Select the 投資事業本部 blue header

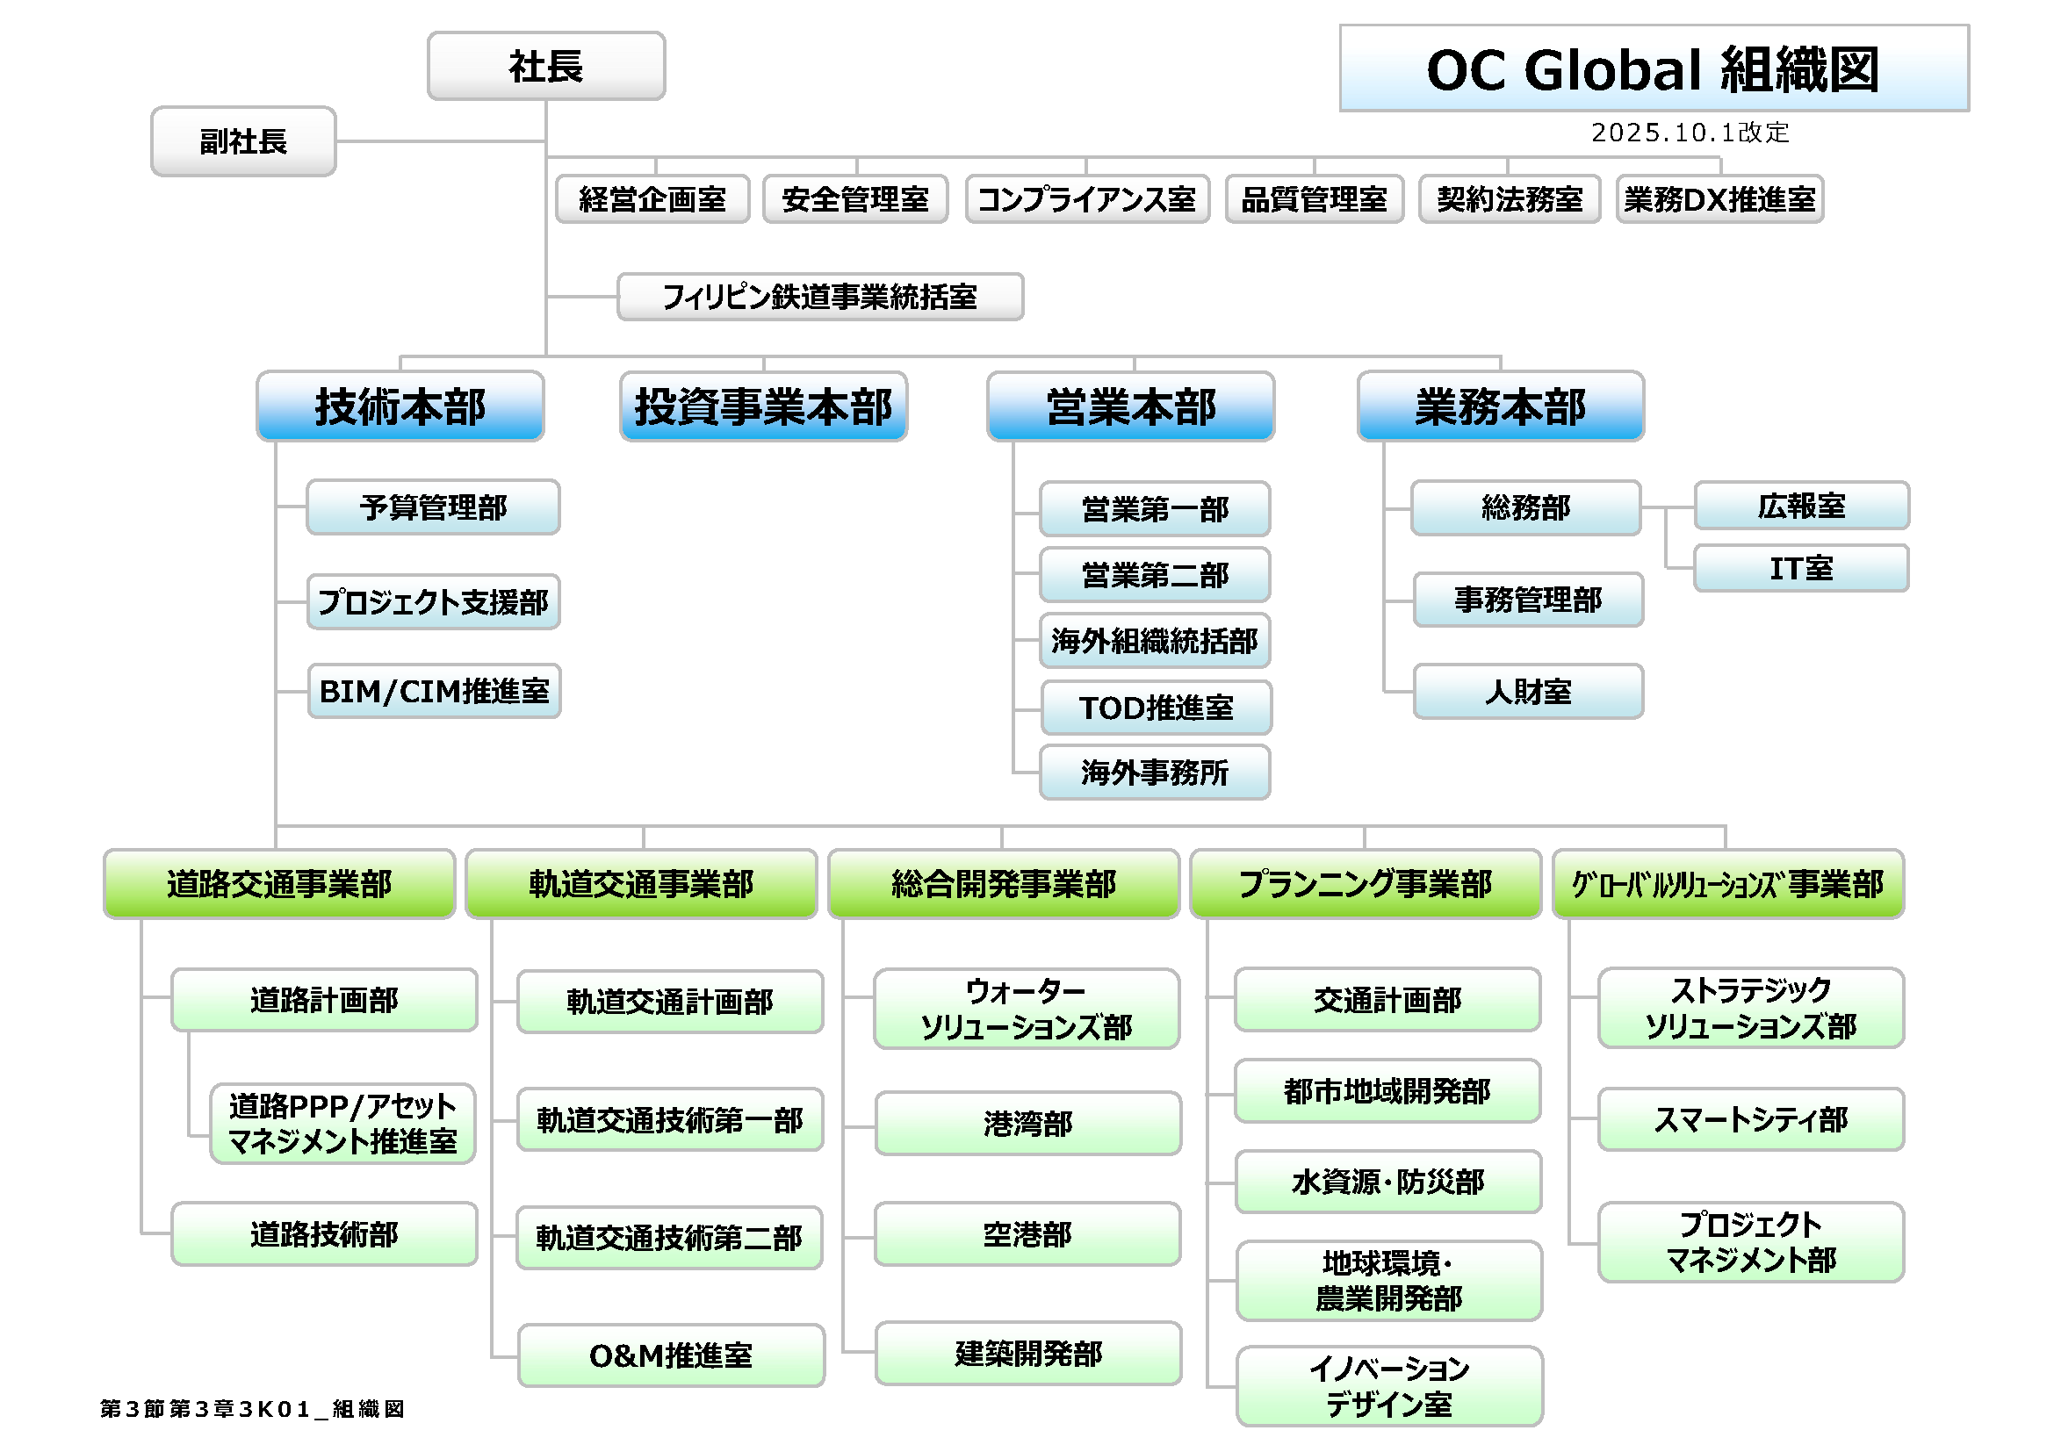point(763,406)
